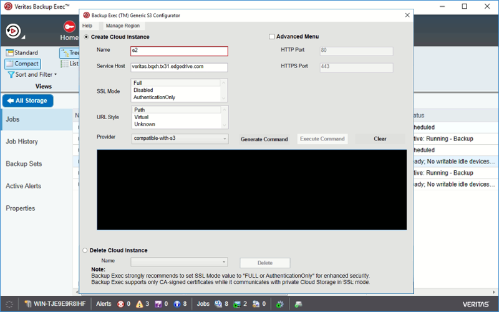
Task: Click the purple question alerts icon
Action: click(158, 304)
